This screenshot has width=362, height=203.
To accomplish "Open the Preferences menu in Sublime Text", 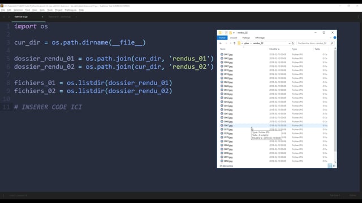I will [70, 10].
